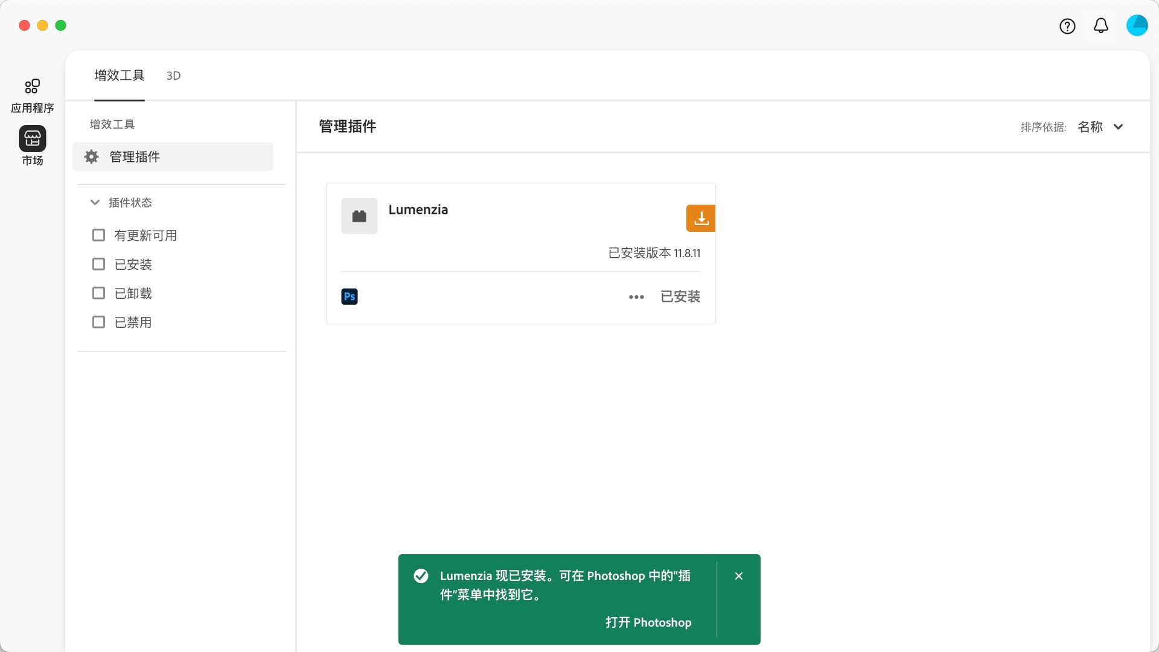
Task: Open the notifications bell icon
Action: coord(1101,25)
